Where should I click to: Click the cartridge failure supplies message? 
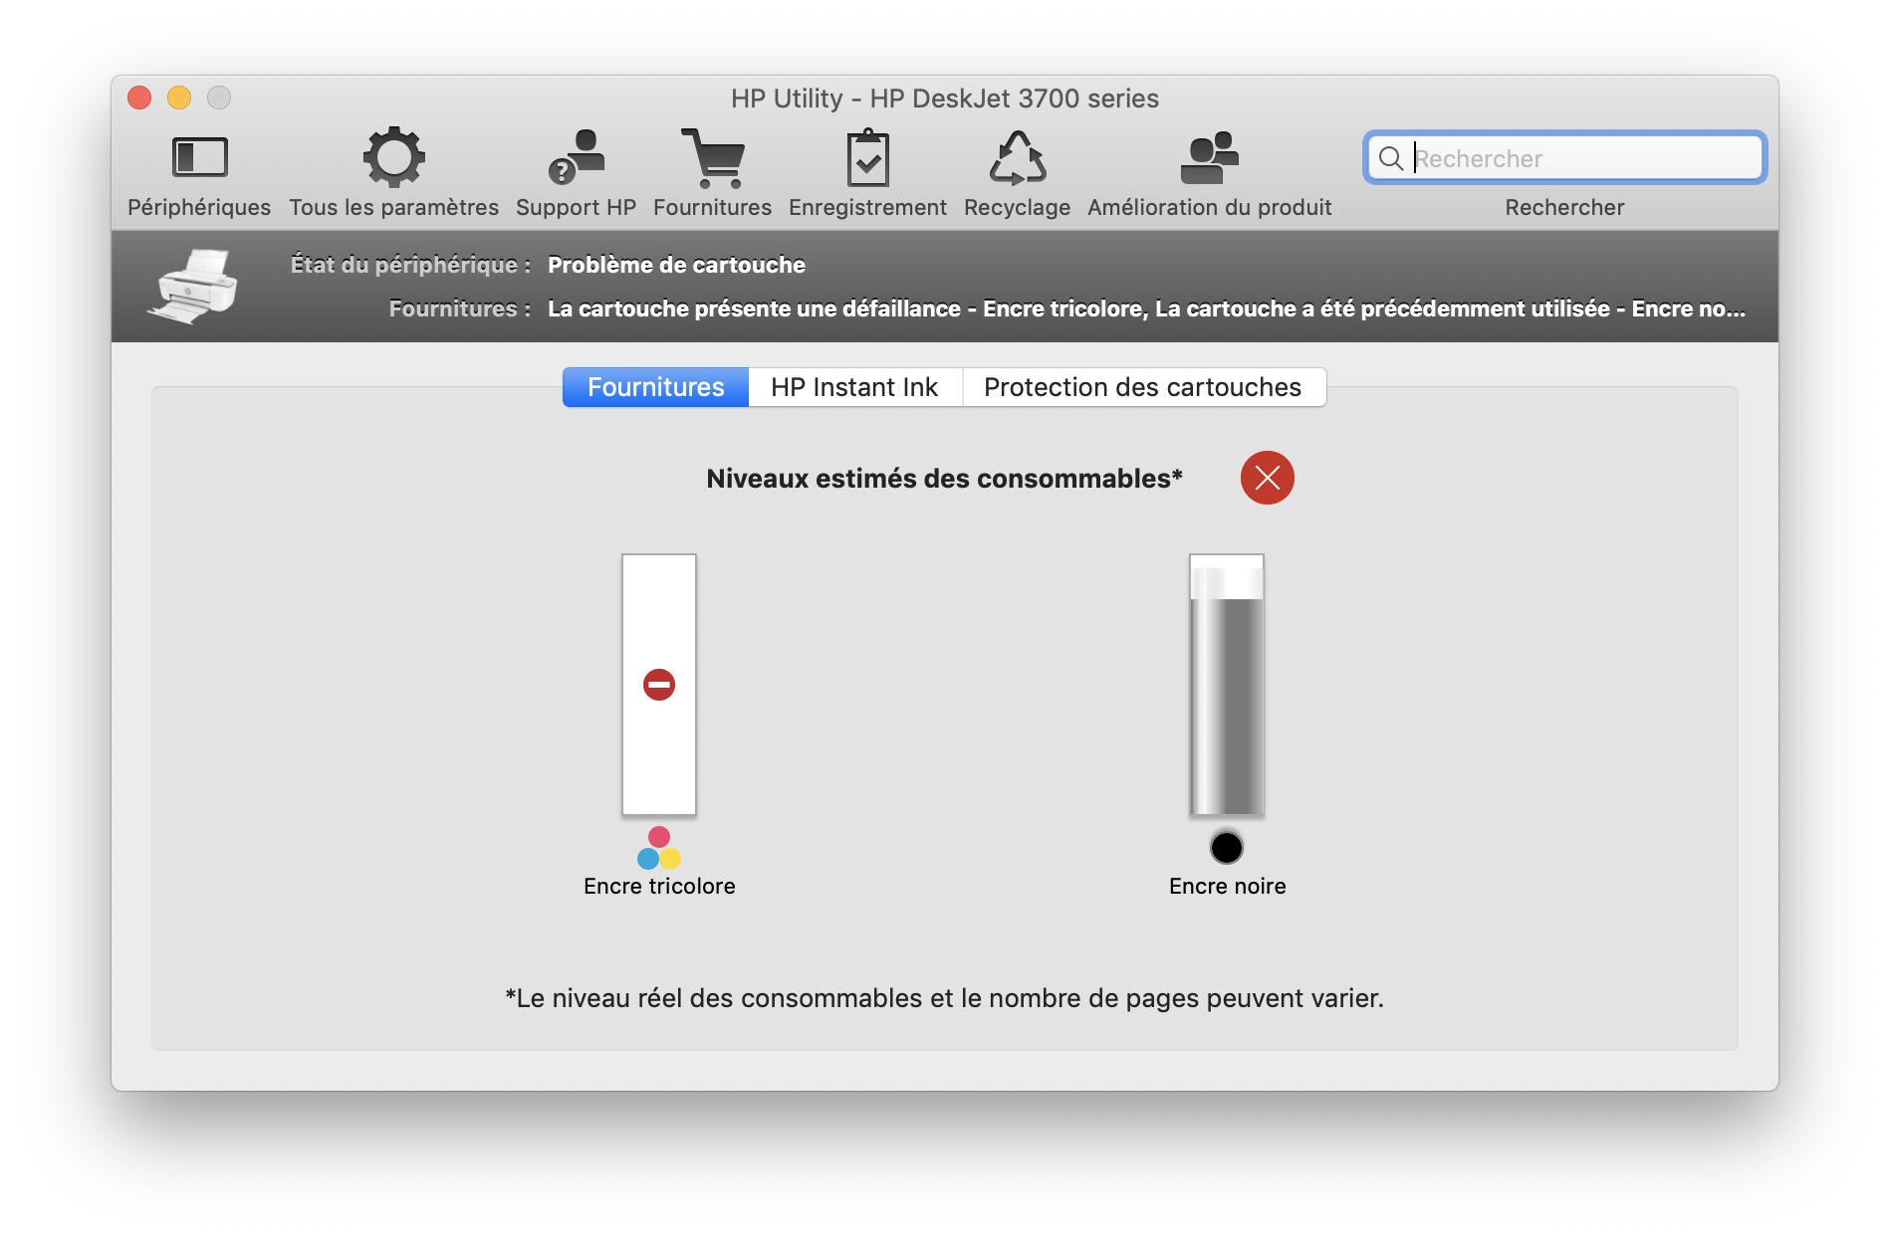point(1146,309)
